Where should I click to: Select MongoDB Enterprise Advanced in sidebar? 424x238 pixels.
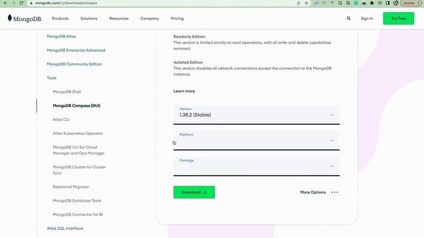coord(76,50)
